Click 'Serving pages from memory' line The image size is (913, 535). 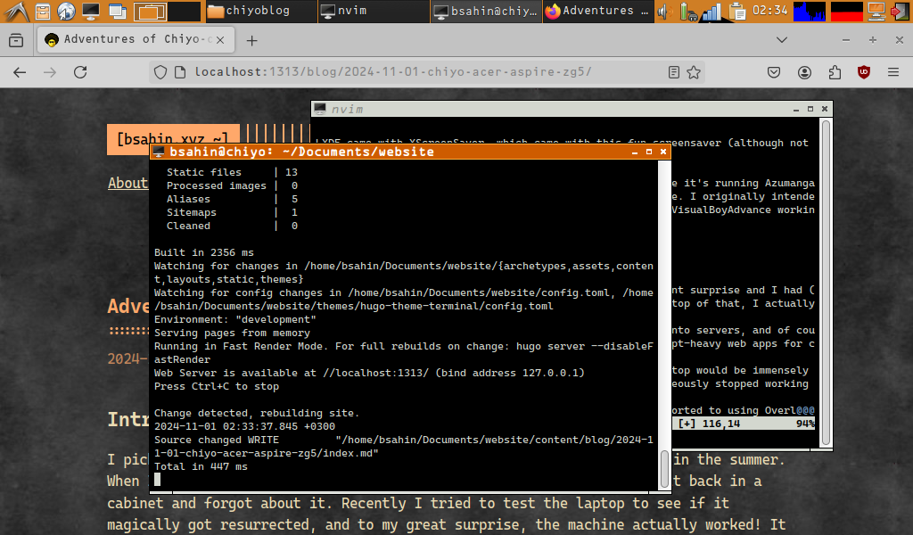(x=232, y=333)
